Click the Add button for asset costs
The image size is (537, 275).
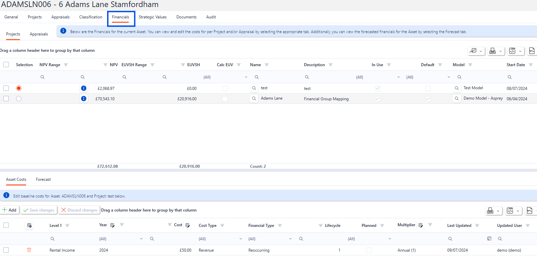(x=10, y=210)
